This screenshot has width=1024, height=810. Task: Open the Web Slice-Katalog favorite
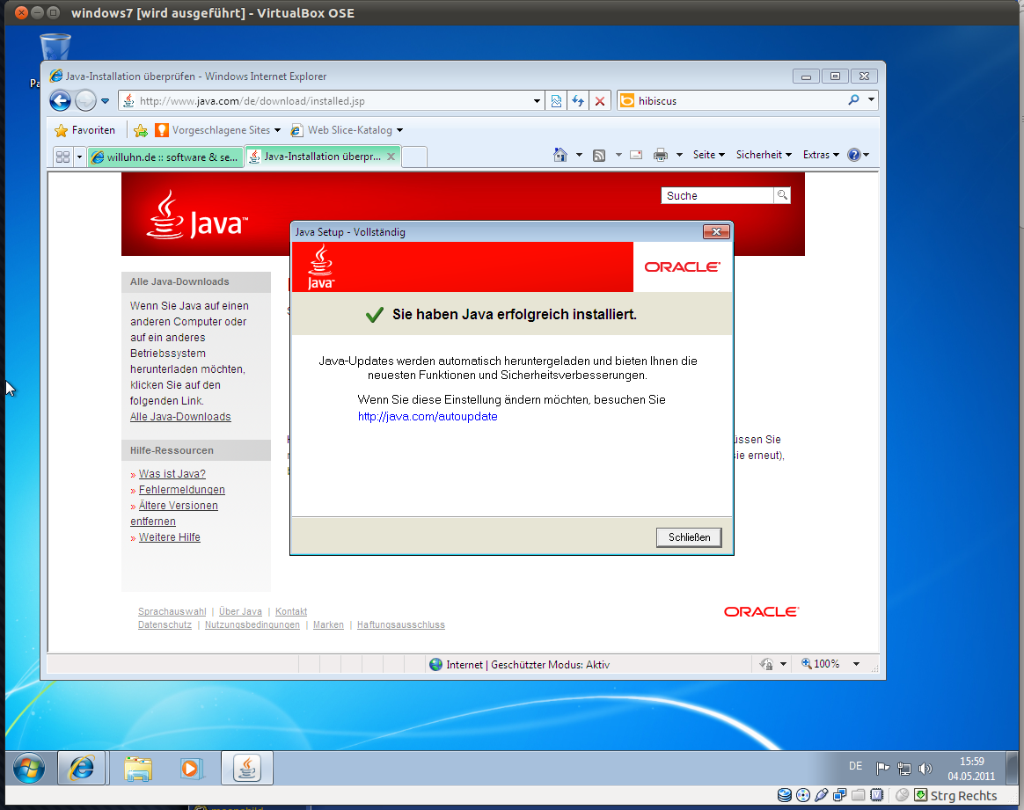point(347,130)
